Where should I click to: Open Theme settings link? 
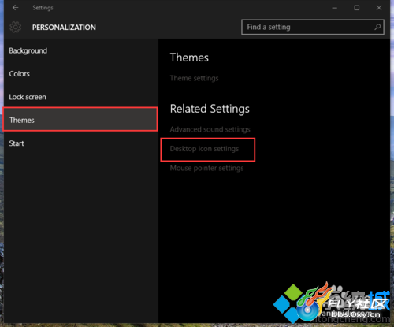pyautogui.click(x=194, y=78)
